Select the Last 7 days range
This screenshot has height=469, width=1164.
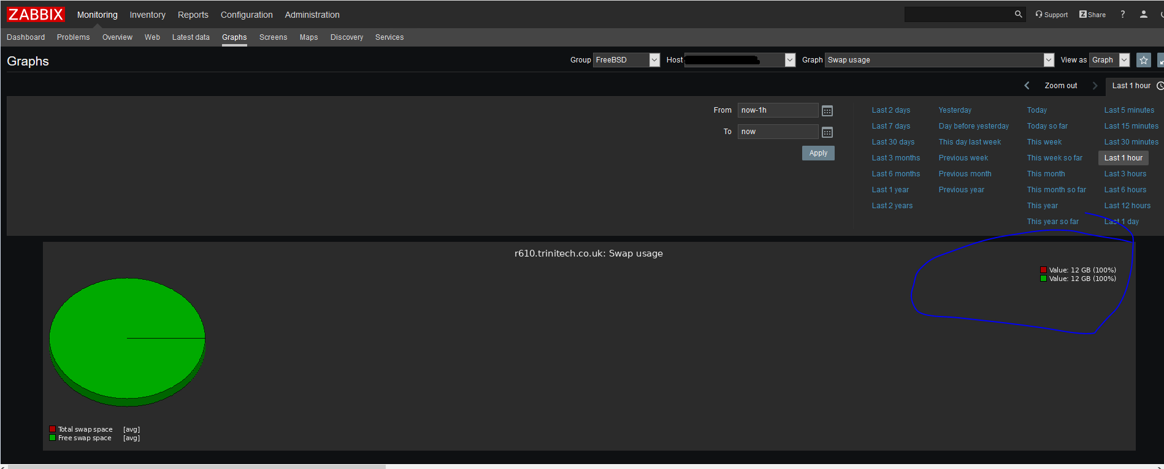coord(890,126)
